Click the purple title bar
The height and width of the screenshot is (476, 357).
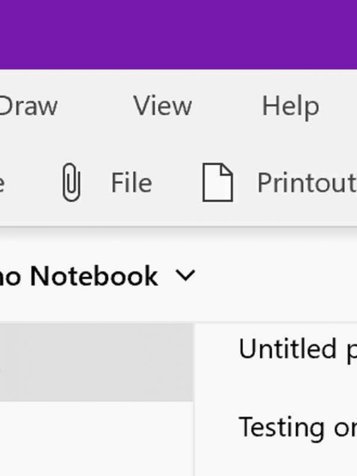pyautogui.click(x=178, y=35)
